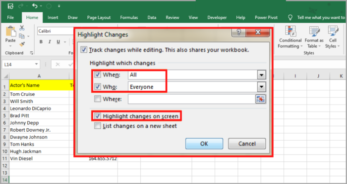Switch to the Data tab

coord(152,18)
